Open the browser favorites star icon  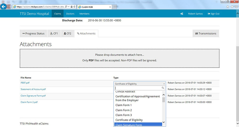pyautogui.click(x=232, y=7)
